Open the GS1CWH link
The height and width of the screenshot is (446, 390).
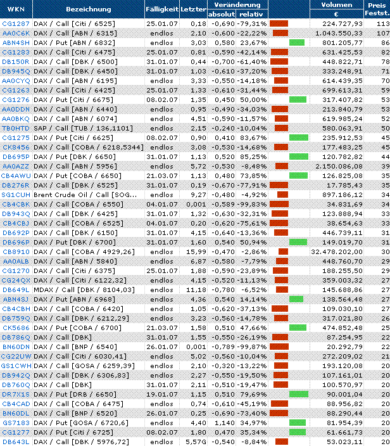point(16,366)
